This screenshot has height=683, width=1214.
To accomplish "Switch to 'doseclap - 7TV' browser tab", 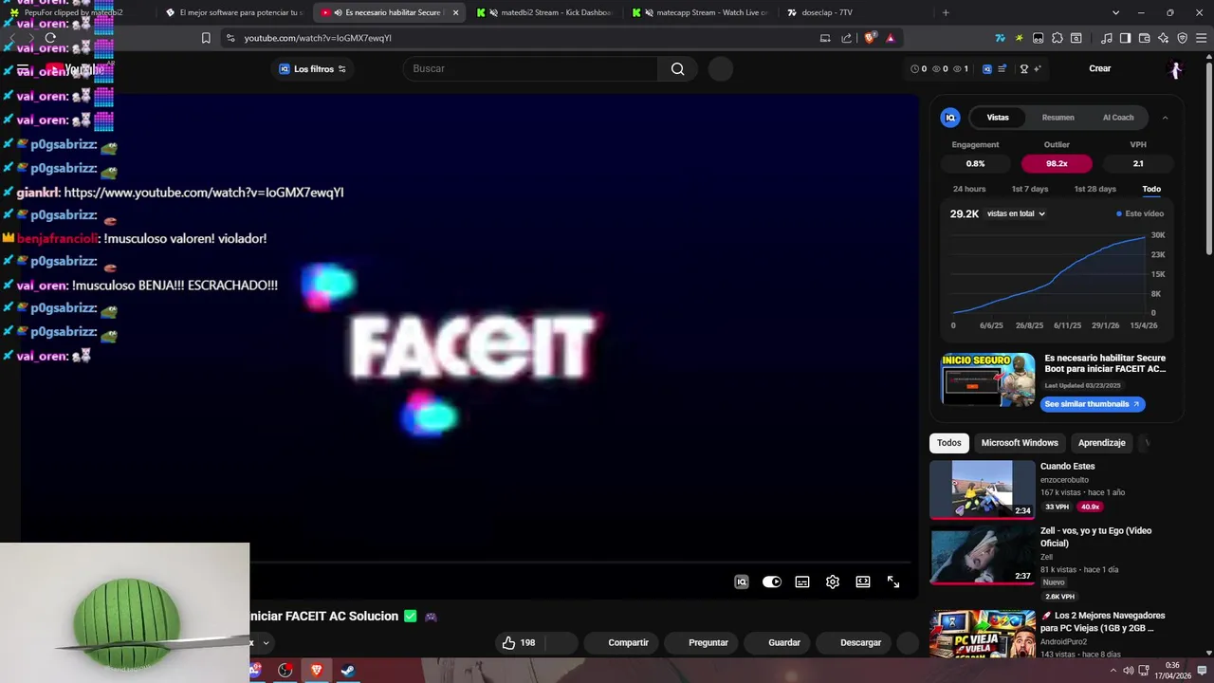I will 857,12.
